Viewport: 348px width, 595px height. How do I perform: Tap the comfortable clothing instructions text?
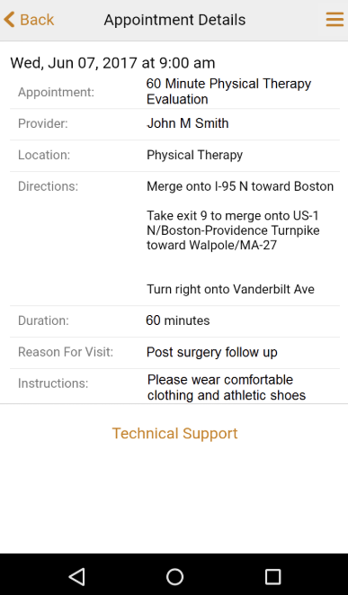[x=227, y=387]
